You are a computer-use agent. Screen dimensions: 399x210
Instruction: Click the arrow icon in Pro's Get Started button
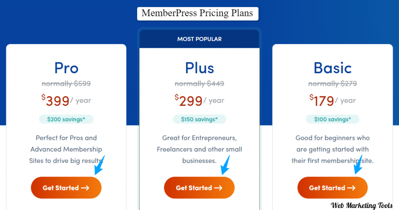[x=85, y=188]
